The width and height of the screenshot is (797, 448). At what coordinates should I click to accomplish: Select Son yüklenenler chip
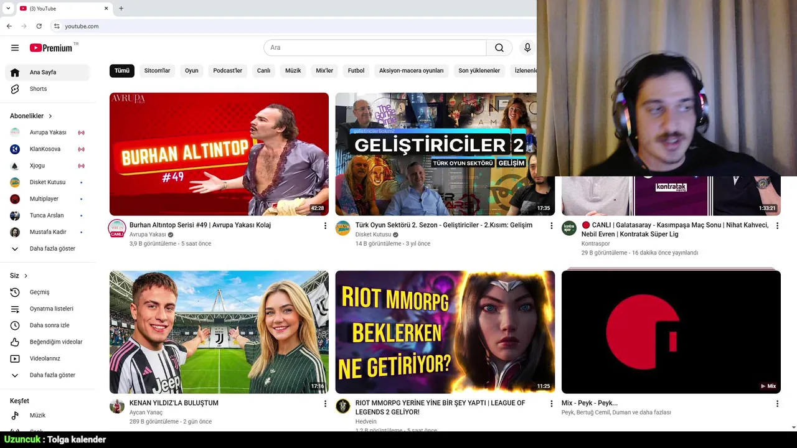[479, 70]
